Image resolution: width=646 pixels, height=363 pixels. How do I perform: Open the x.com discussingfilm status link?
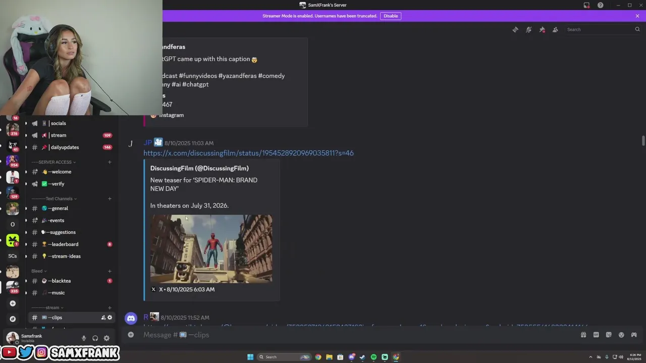click(x=248, y=153)
